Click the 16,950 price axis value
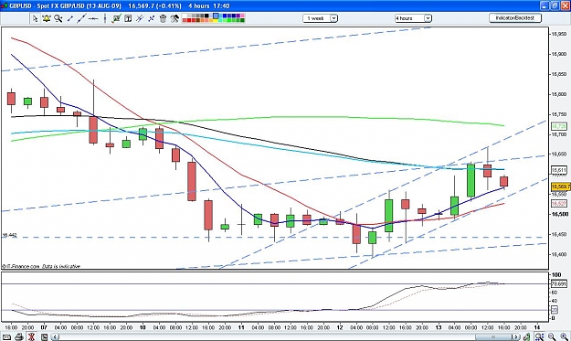Image resolution: width=571 pixels, height=341 pixels. pyautogui.click(x=558, y=34)
